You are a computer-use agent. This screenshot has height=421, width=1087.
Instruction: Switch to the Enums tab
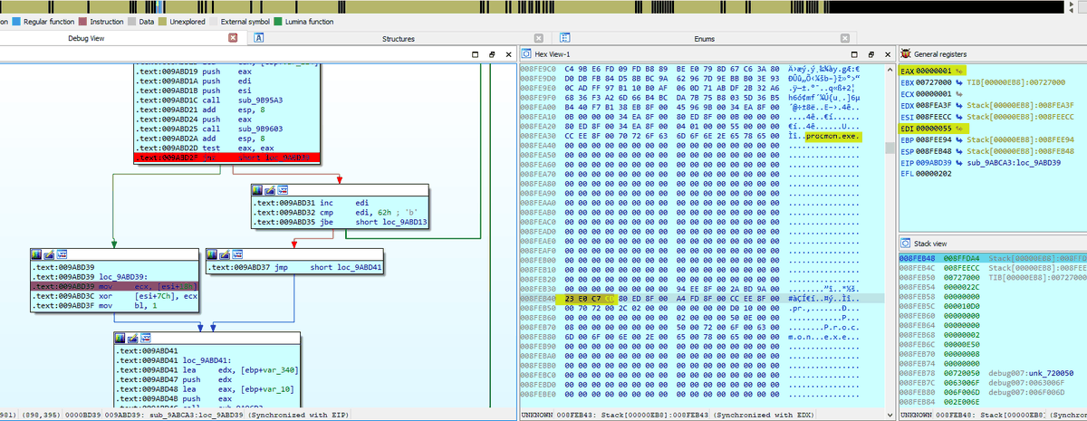coord(704,38)
